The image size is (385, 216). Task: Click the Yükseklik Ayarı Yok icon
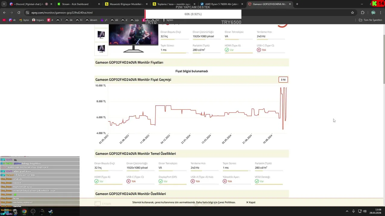225,181
